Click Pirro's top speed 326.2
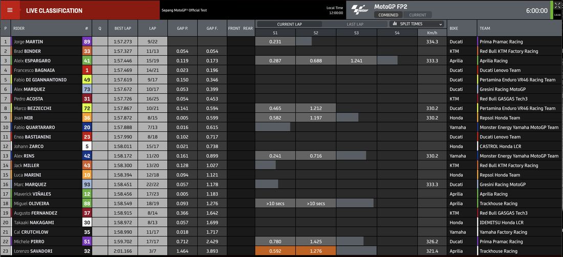 coord(432,242)
